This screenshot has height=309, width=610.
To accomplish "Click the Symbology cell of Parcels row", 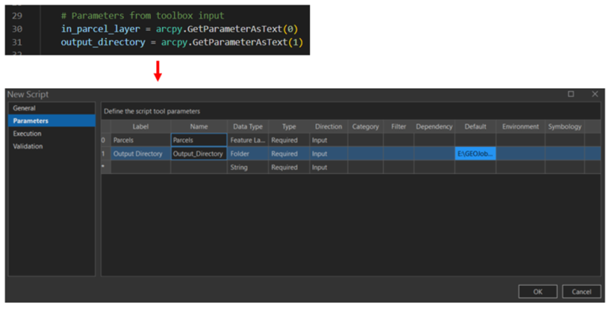I will coord(565,140).
